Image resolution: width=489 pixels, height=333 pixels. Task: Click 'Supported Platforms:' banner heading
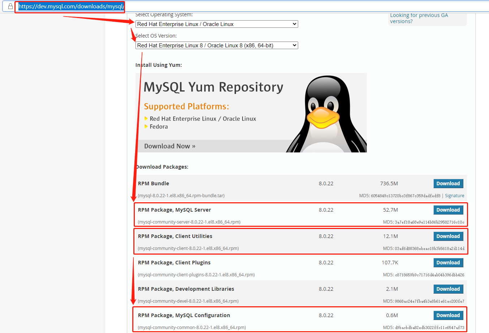186,107
